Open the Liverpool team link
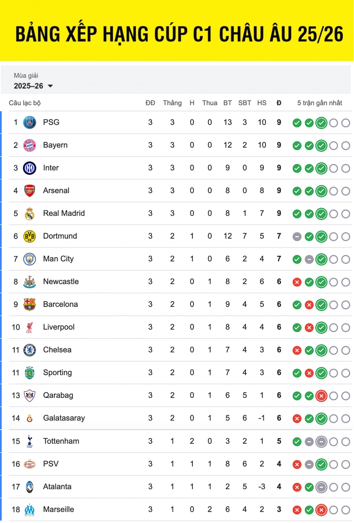This screenshot has width=354, height=523. (x=59, y=327)
